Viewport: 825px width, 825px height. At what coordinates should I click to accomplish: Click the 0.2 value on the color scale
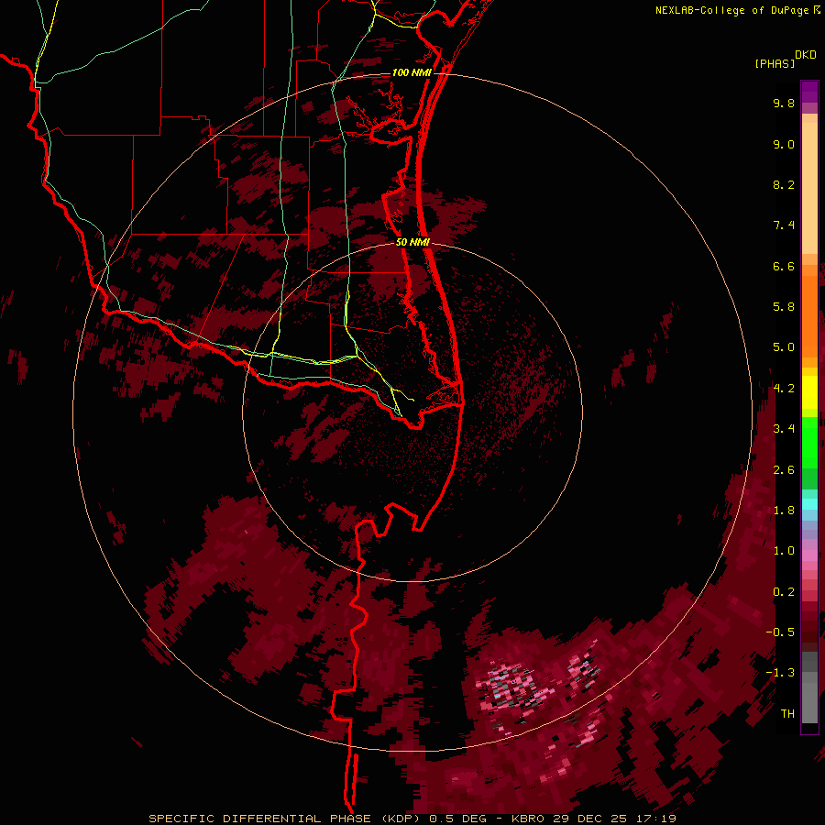(784, 592)
